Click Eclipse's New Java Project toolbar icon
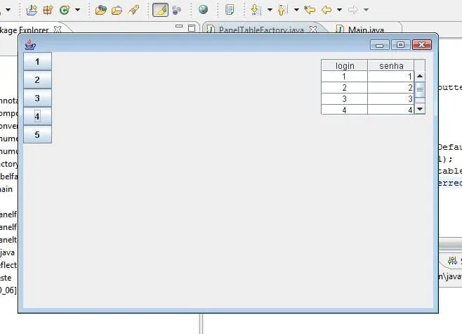Image resolution: width=462 pixels, height=334 pixels. click(x=32, y=10)
